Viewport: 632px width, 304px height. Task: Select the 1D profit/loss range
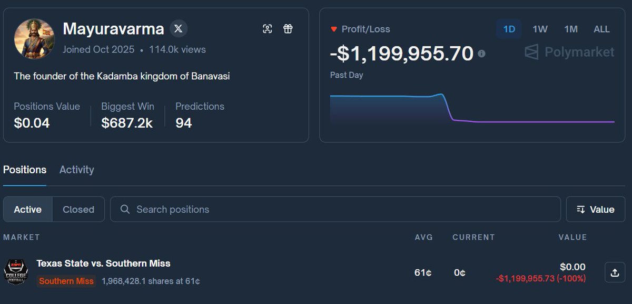click(x=509, y=29)
